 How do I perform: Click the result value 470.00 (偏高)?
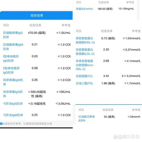click(x=37, y=33)
